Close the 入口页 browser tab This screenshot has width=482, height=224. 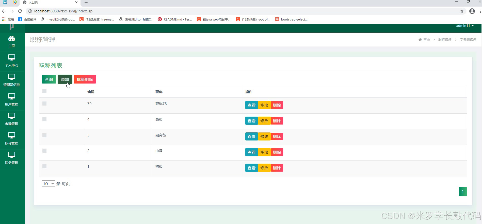pos(76,2)
